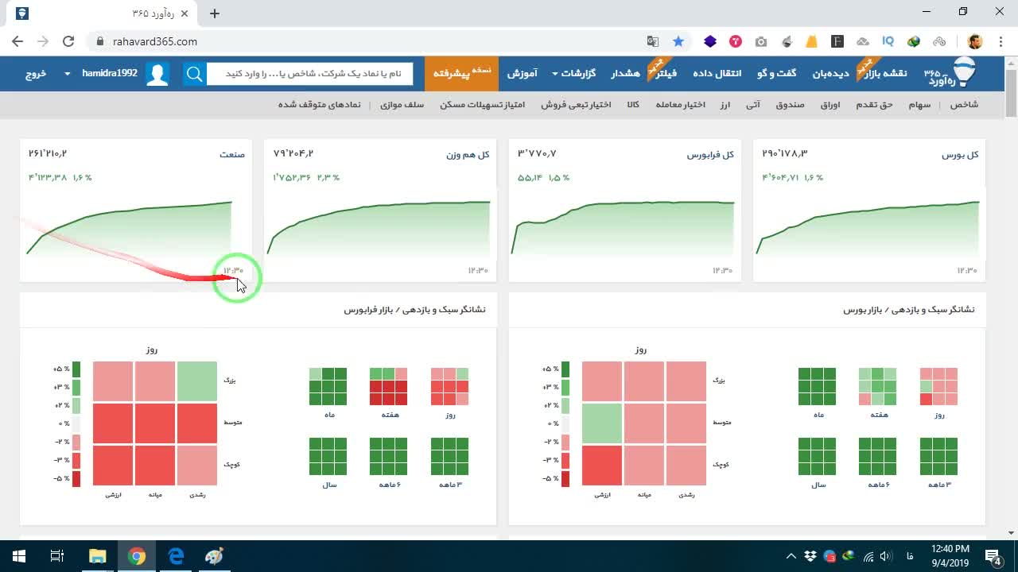Open the صندوق submenu item

pyautogui.click(x=790, y=104)
